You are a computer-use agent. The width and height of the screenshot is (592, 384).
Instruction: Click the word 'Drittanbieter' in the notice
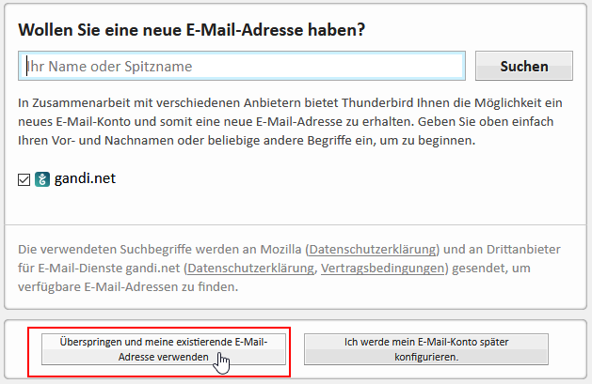tap(523, 249)
